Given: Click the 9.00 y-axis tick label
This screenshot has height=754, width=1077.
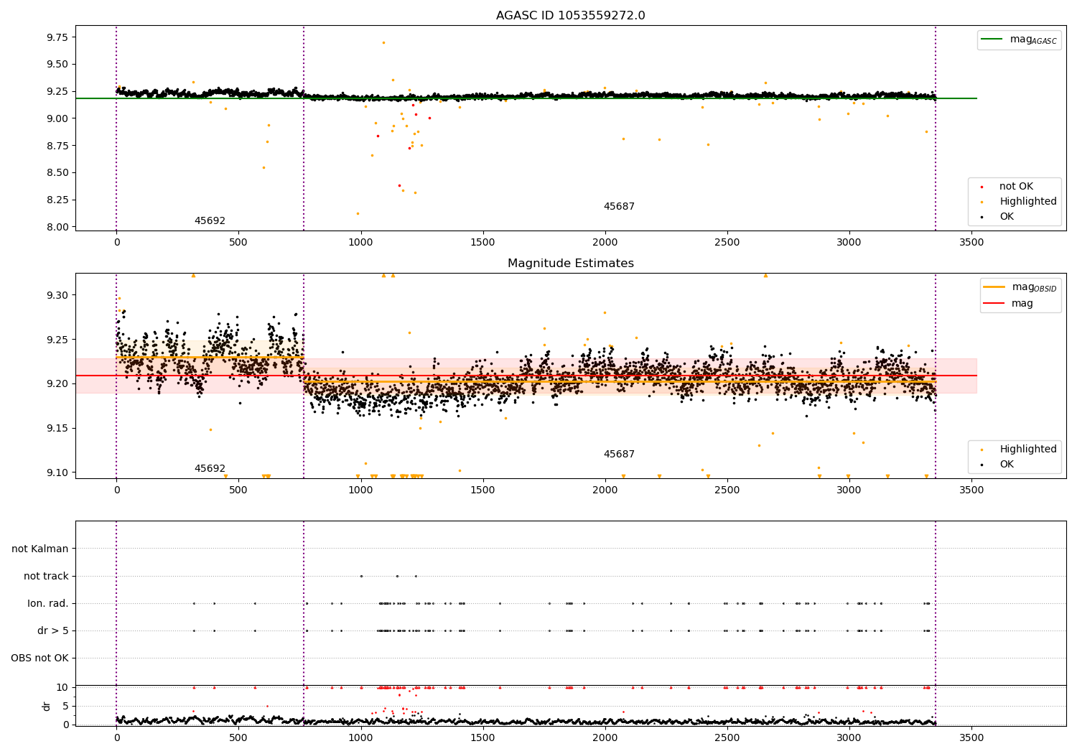Looking at the screenshot, I should point(57,118).
